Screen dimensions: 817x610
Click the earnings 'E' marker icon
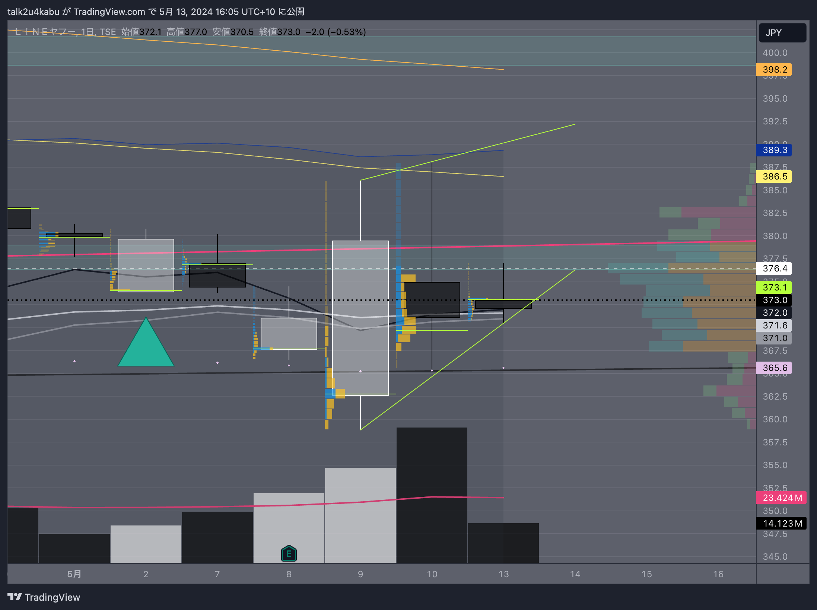click(x=289, y=553)
